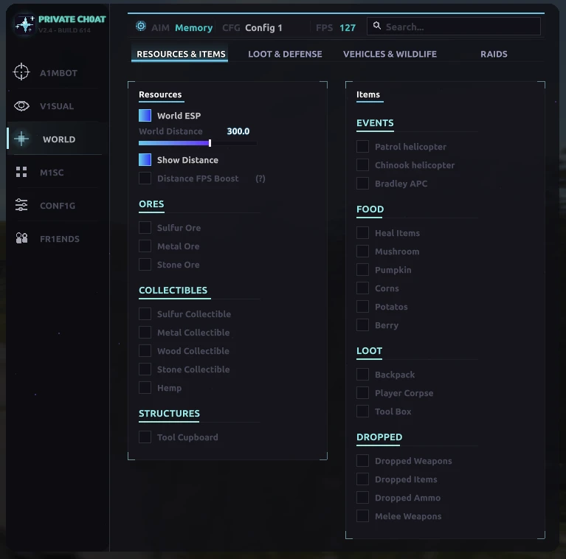Image resolution: width=566 pixels, height=559 pixels.
Task: Tick the Backpack checkbox
Action: (x=363, y=374)
